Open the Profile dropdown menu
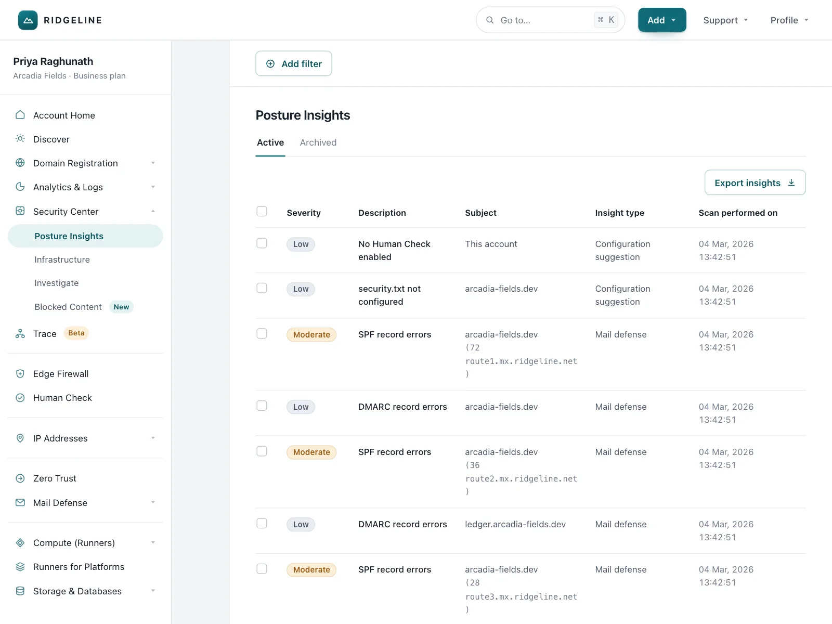Image resolution: width=832 pixels, height=624 pixels. 789,20
